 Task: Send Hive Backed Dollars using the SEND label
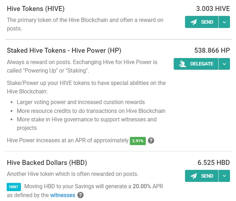click(207, 176)
